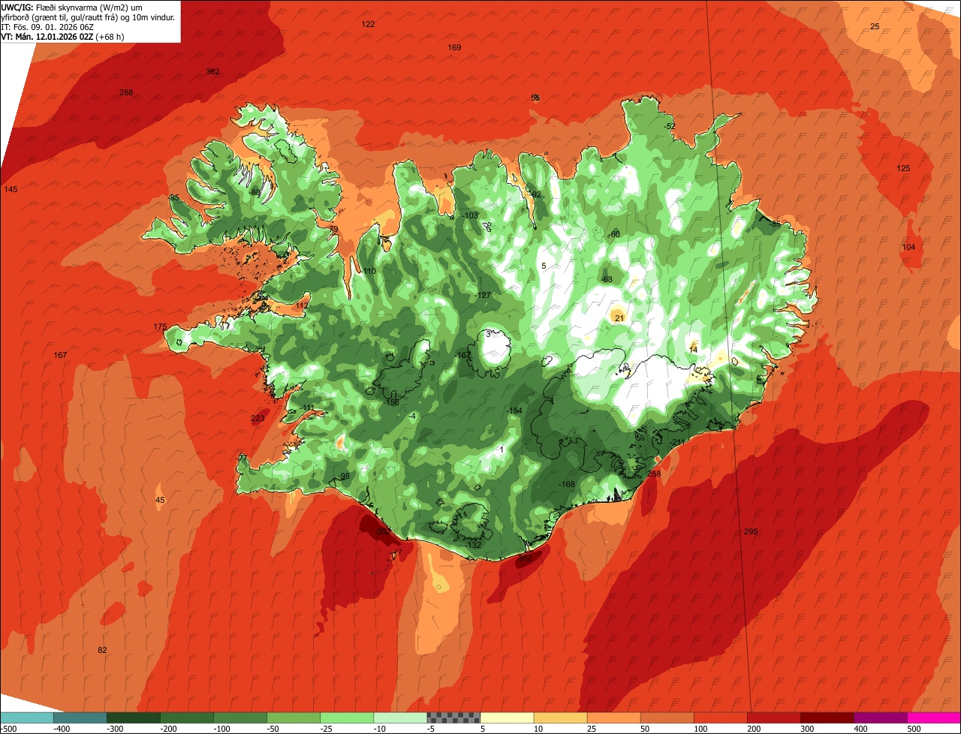Click the '82' value in the far southwest
The image size is (961, 734).
pos(102,650)
